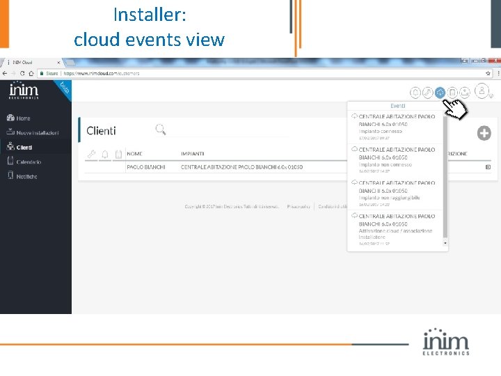The image size is (501, 376).
Task: Click the Eventi panel header
Action: coord(398,106)
